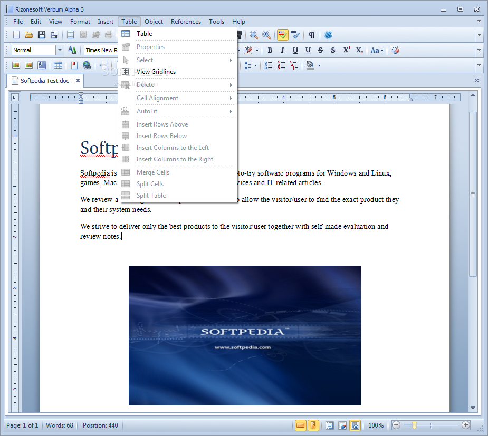Toggle double underline
This screenshot has height=436, width=488.
click(x=308, y=50)
